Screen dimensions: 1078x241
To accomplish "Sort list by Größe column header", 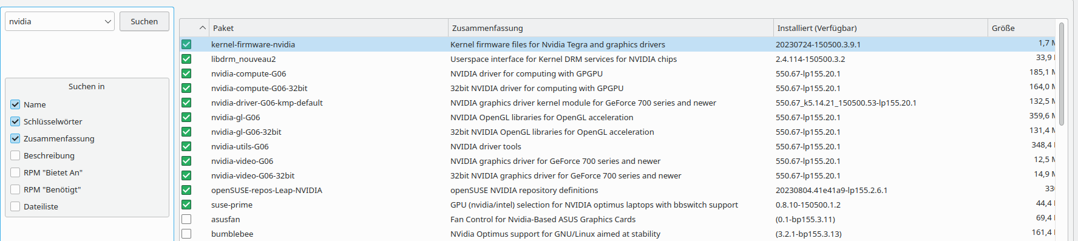I will pyautogui.click(x=1022, y=28).
